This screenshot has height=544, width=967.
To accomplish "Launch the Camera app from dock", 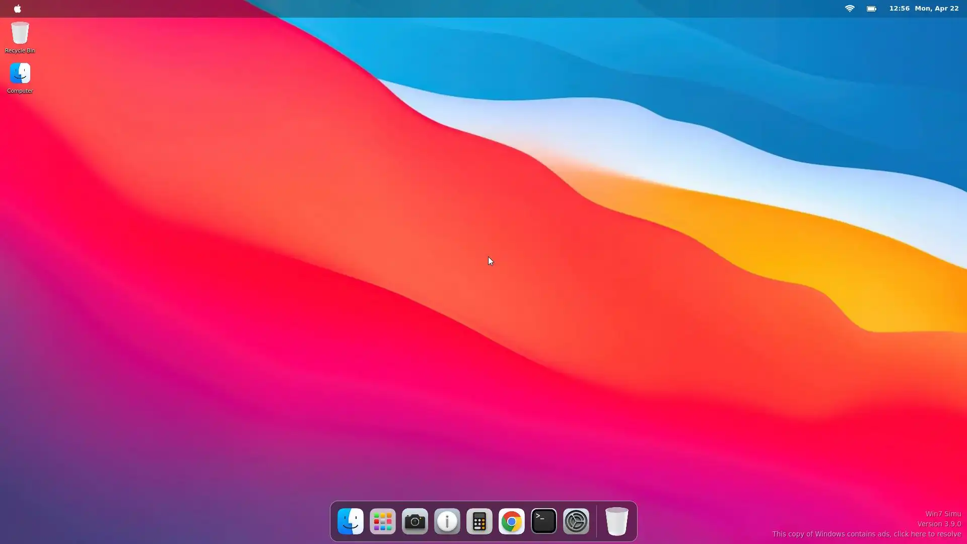I will [x=415, y=521].
